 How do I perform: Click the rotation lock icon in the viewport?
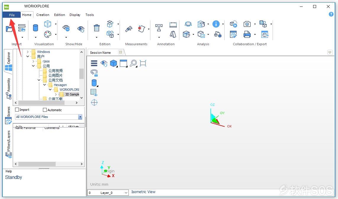pos(94,73)
